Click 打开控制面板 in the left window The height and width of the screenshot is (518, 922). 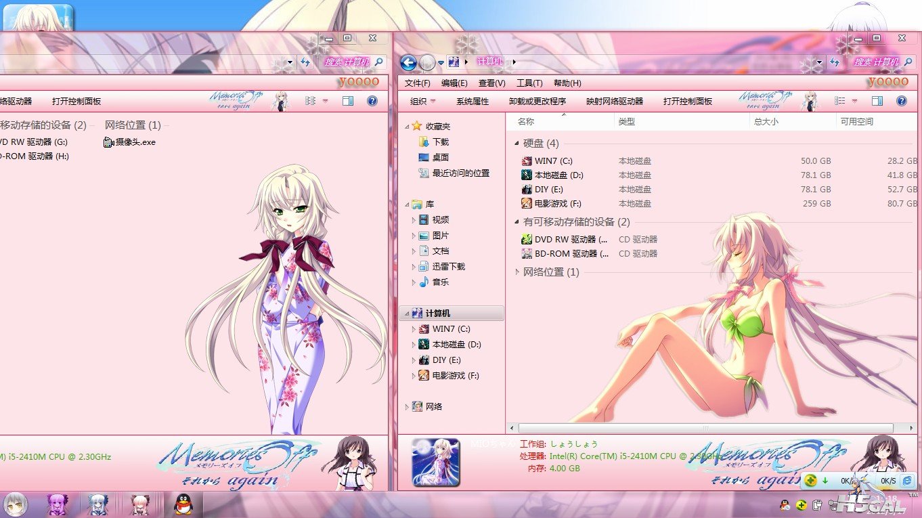click(76, 102)
